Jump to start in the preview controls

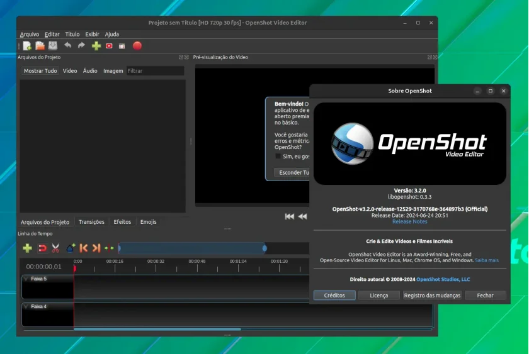(290, 216)
